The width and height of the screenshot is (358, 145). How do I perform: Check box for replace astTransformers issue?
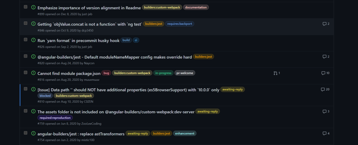click(26, 133)
